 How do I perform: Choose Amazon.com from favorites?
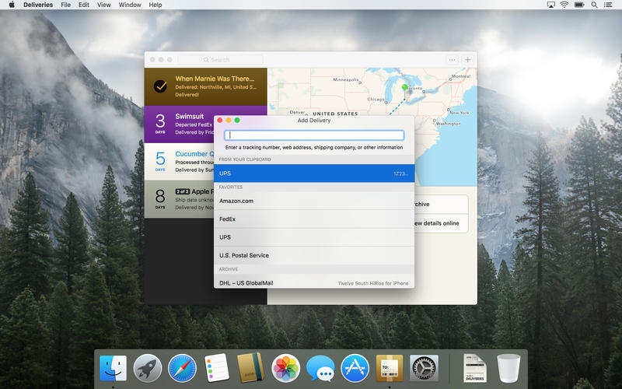coord(314,201)
